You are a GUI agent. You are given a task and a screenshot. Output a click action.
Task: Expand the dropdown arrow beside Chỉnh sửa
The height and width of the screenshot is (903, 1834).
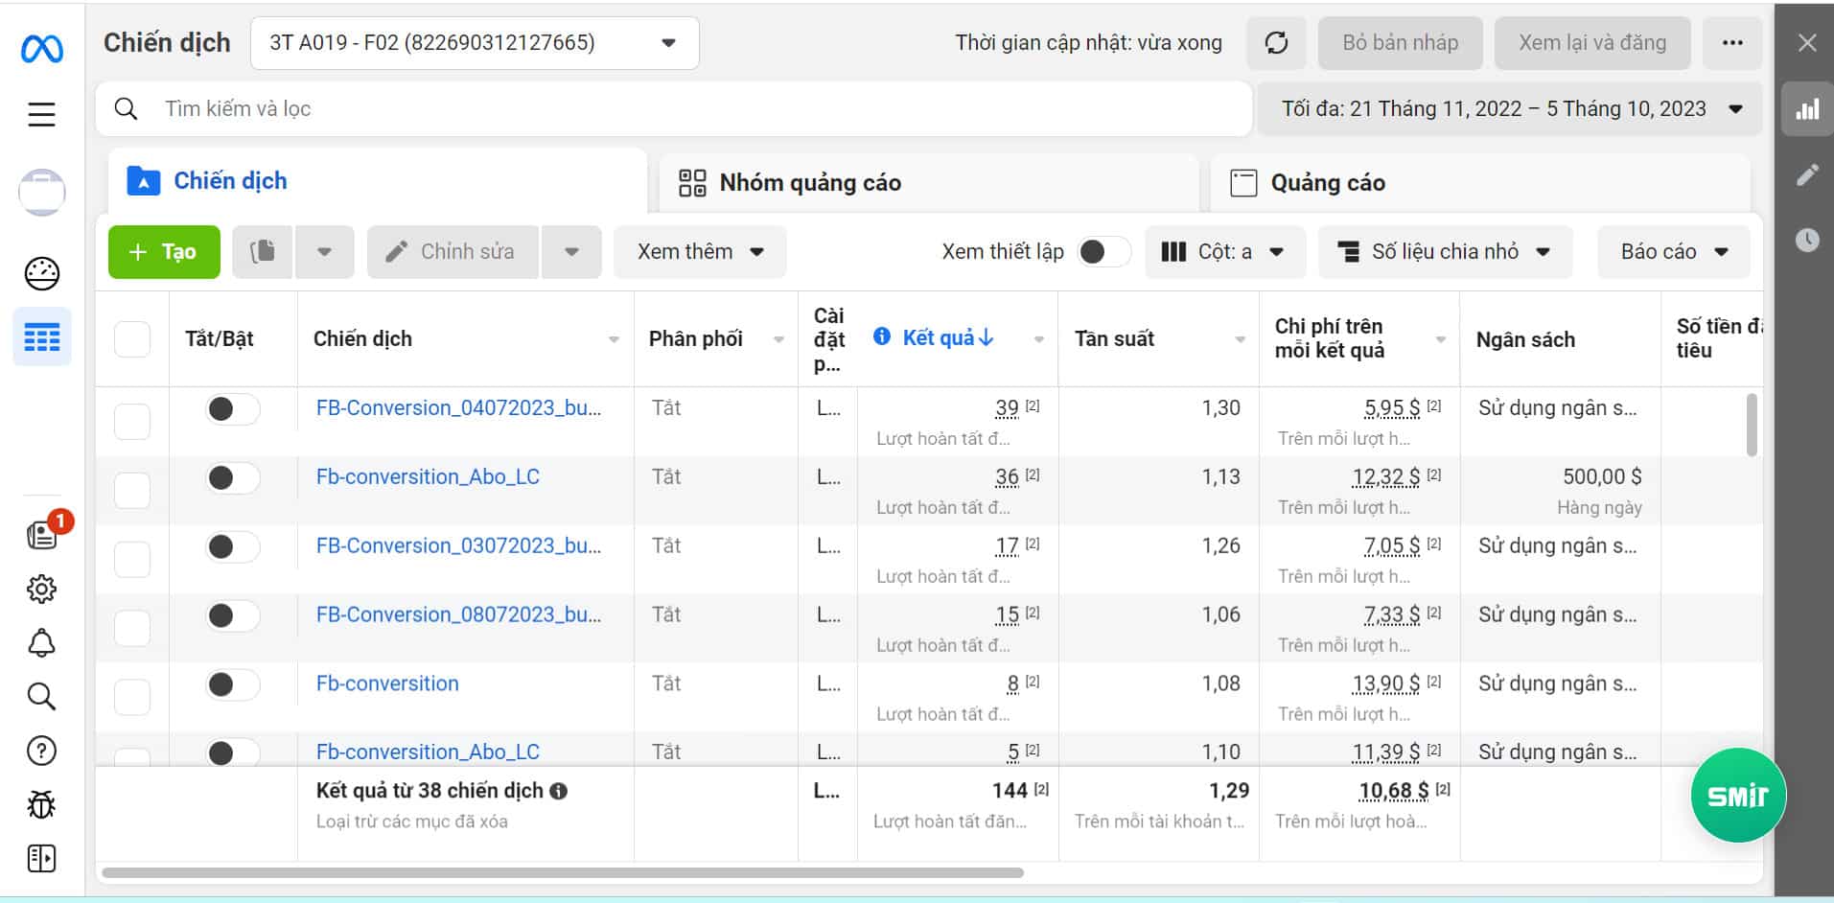coord(571,252)
